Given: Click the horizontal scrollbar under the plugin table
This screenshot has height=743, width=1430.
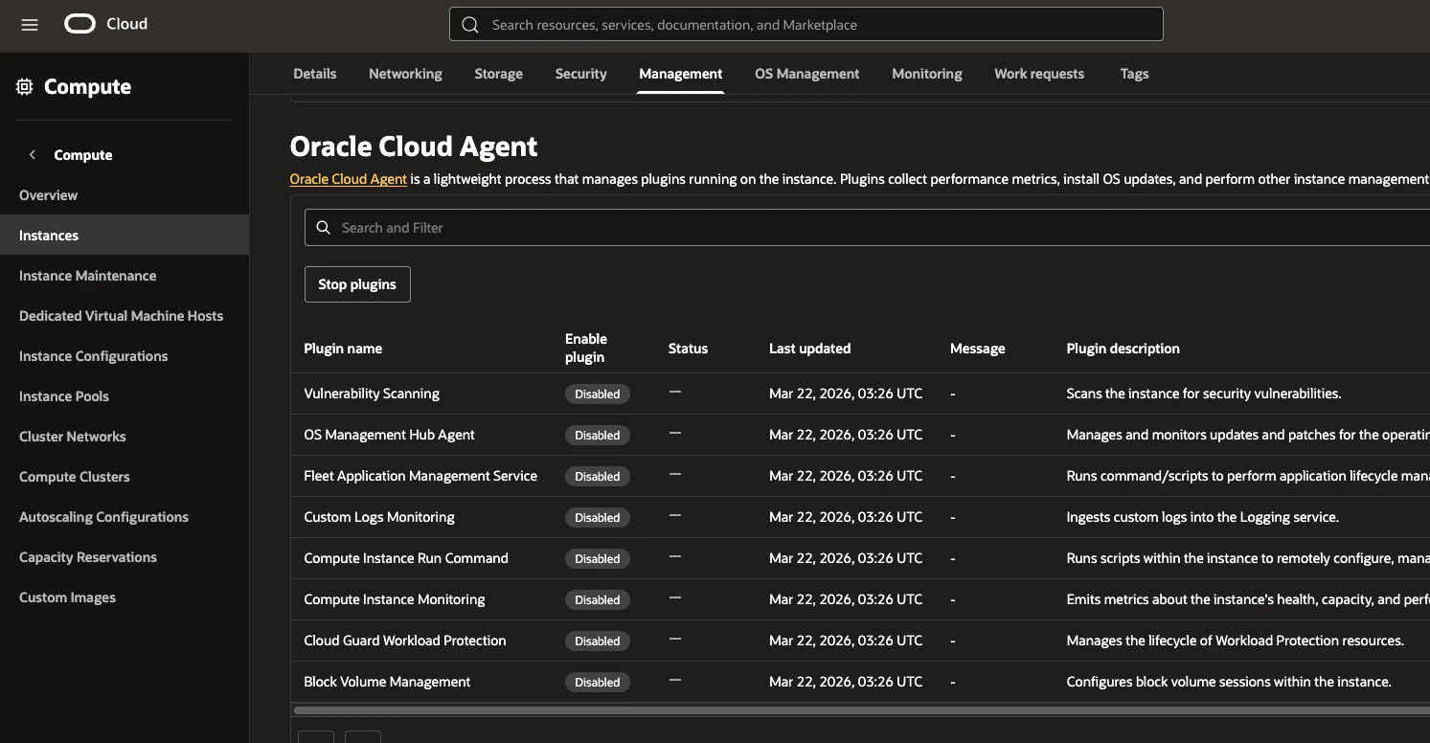Looking at the screenshot, I should click(862, 710).
